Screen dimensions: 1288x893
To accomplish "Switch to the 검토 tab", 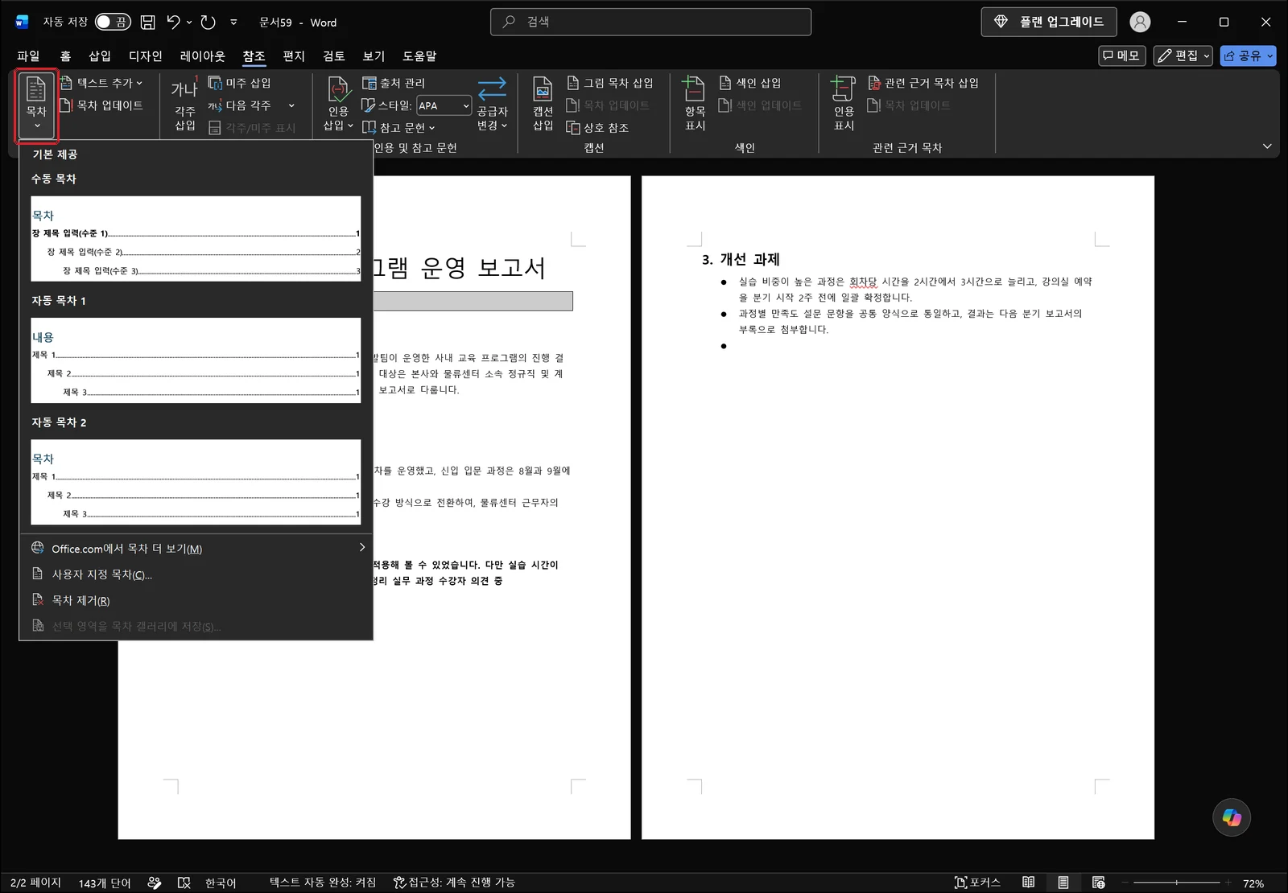I will tap(334, 56).
